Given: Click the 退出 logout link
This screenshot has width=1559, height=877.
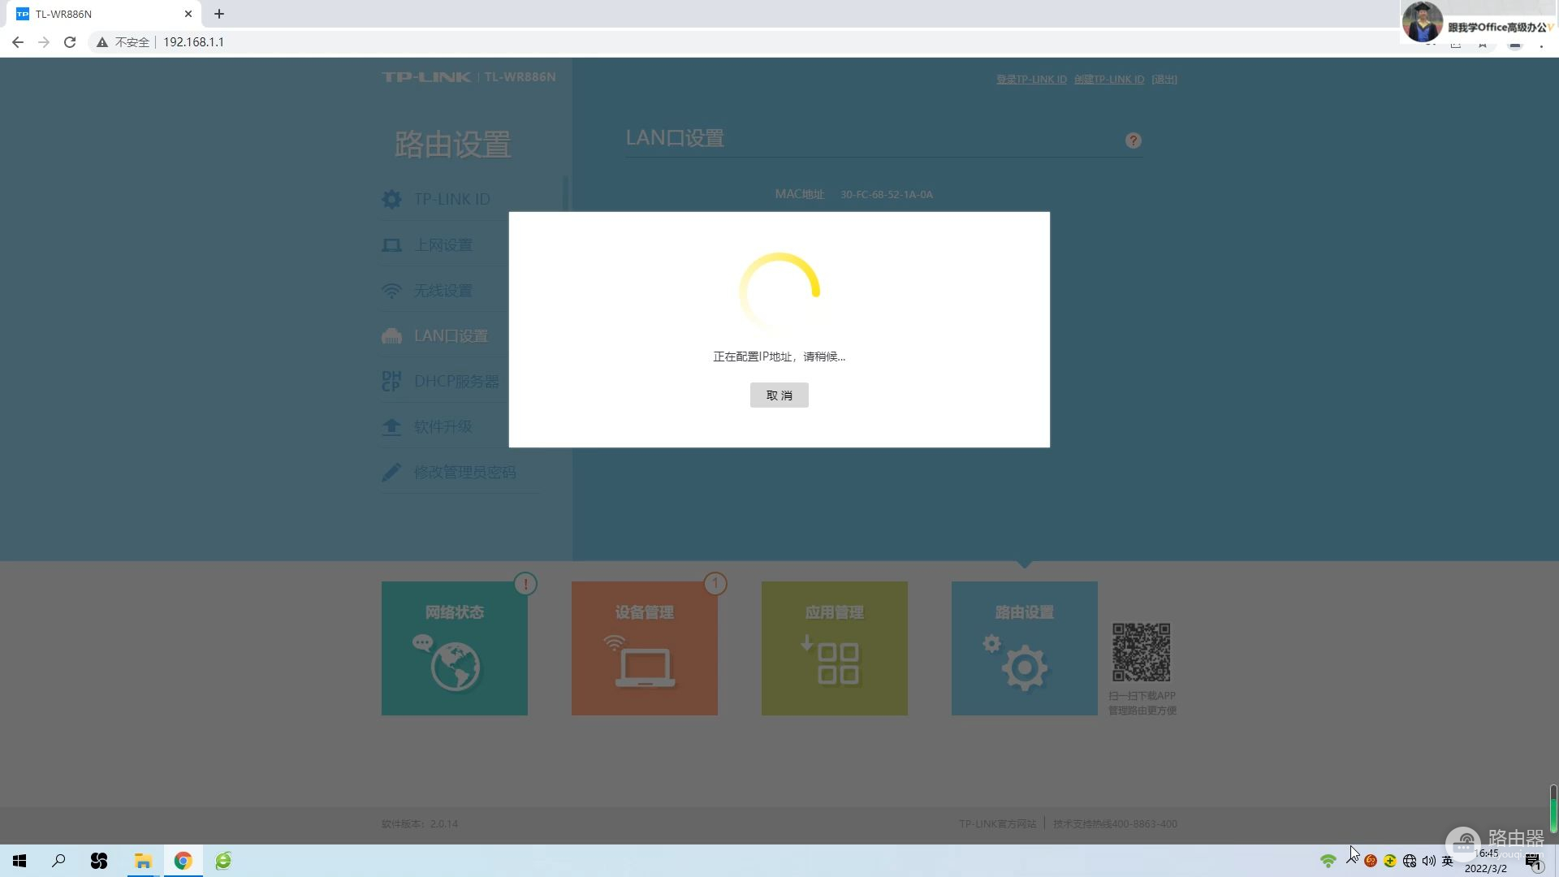Looking at the screenshot, I should [x=1164, y=80].
